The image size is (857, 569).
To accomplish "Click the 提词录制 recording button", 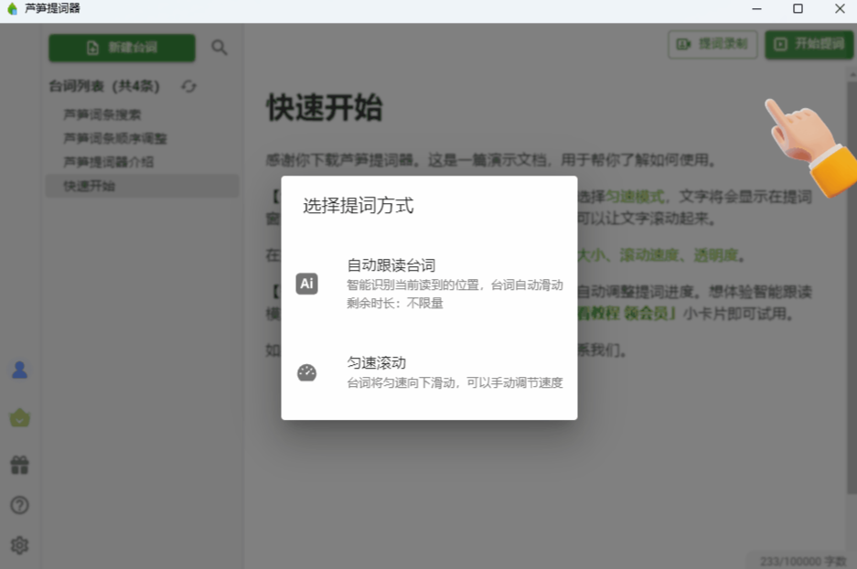I will [x=712, y=44].
